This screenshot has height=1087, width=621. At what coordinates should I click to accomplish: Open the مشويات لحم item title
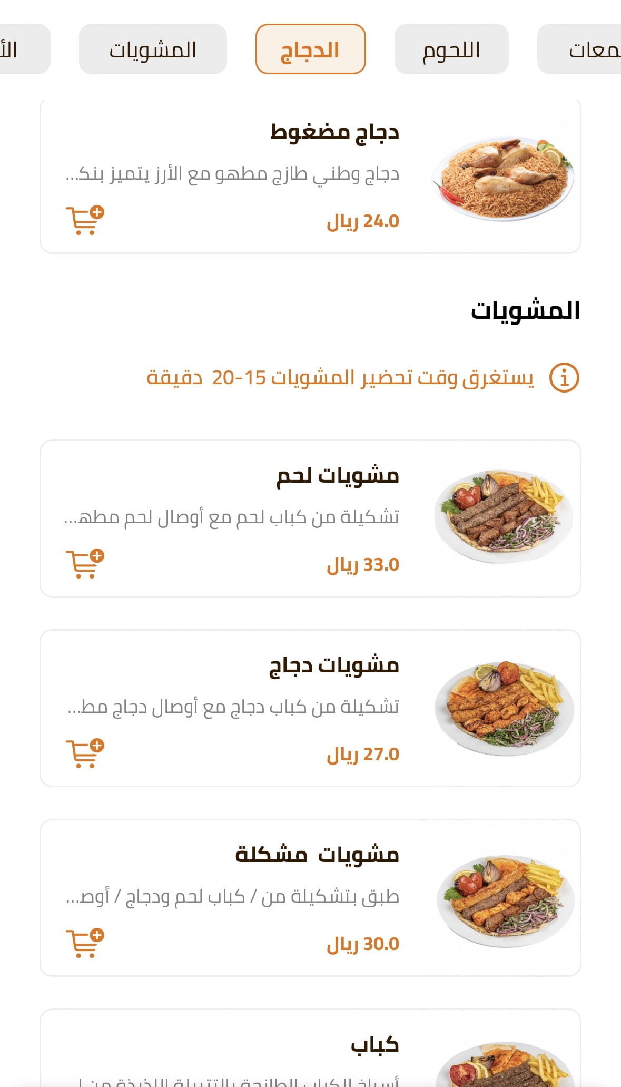(x=338, y=476)
